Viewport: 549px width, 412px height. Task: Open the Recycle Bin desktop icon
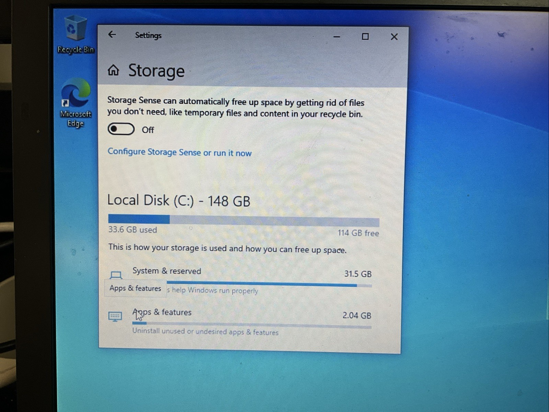click(75, 35)
